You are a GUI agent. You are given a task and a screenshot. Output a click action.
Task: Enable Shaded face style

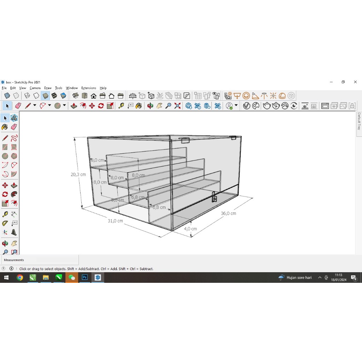coord(45,95)
